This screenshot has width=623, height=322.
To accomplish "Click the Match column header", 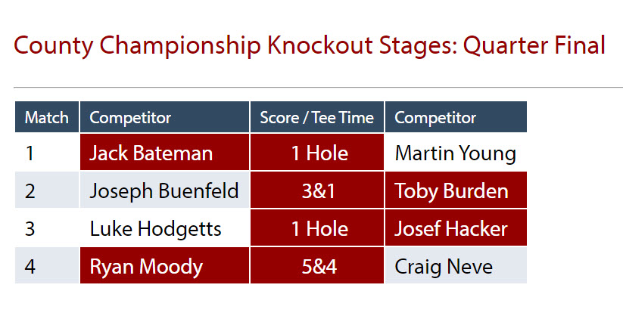I will (x=47, y=117).
